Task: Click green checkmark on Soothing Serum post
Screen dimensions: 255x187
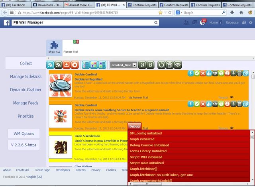Action: coord(197,104)
